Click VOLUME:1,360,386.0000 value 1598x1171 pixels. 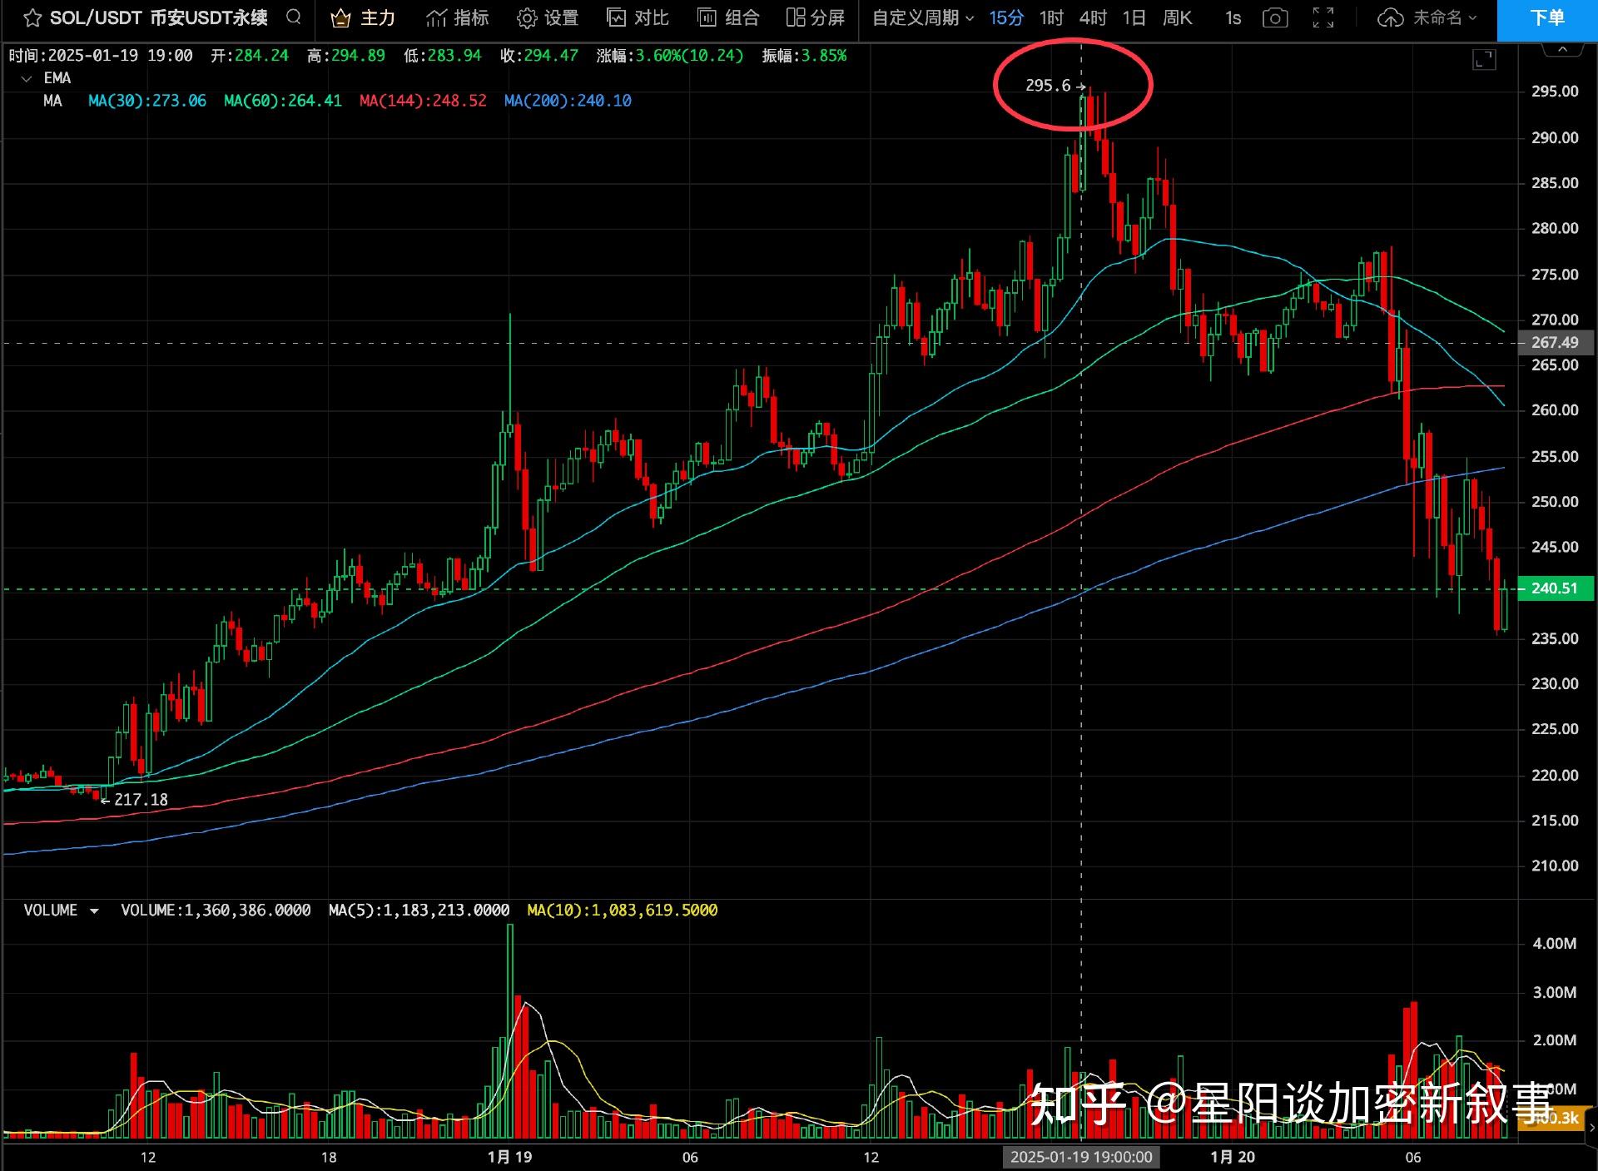[x=216, y=911]
